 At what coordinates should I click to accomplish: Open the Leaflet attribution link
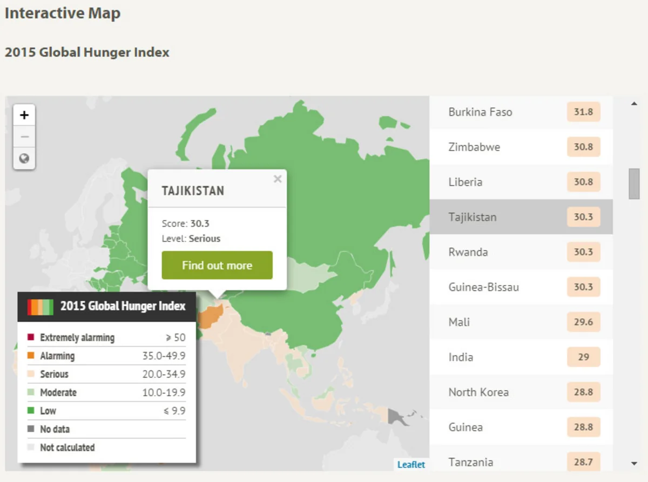(x=411, y=464)
